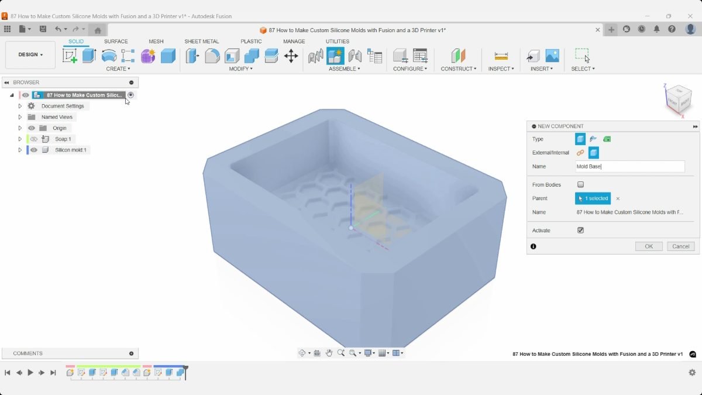Click the Mold Base name field
702x395 pixels.
630,167
